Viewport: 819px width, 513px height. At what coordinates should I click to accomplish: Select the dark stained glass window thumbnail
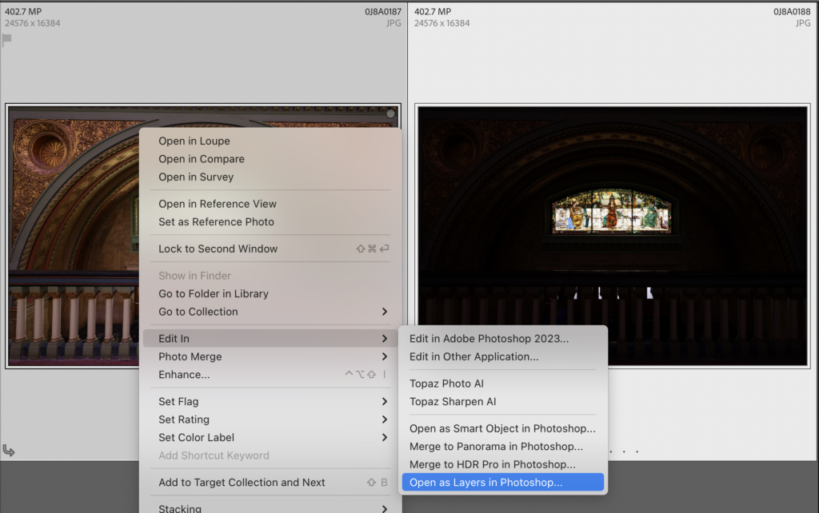[x=612, y=236]
